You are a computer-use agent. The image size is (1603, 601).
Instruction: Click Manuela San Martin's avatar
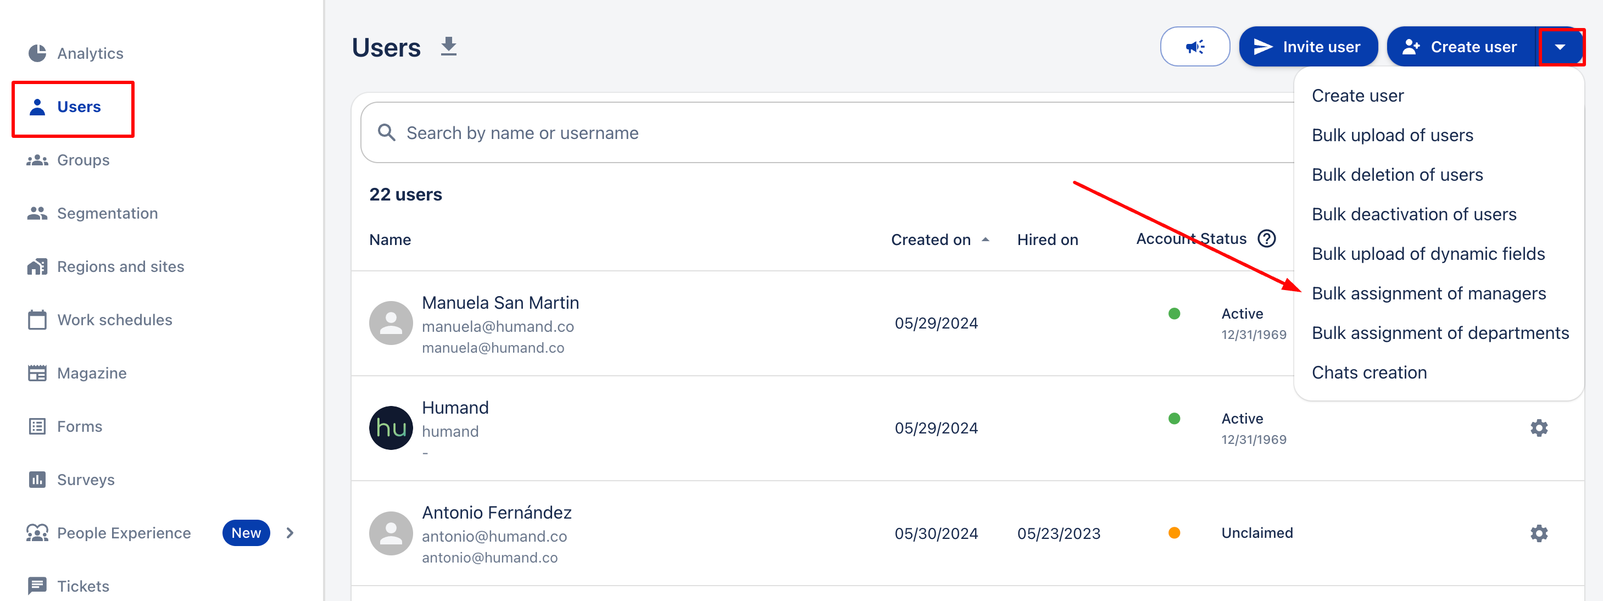(x=391, y=324)
